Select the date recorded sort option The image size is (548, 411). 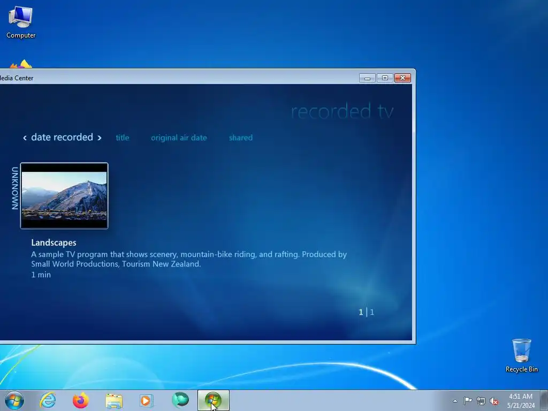(x=62, y=137)
